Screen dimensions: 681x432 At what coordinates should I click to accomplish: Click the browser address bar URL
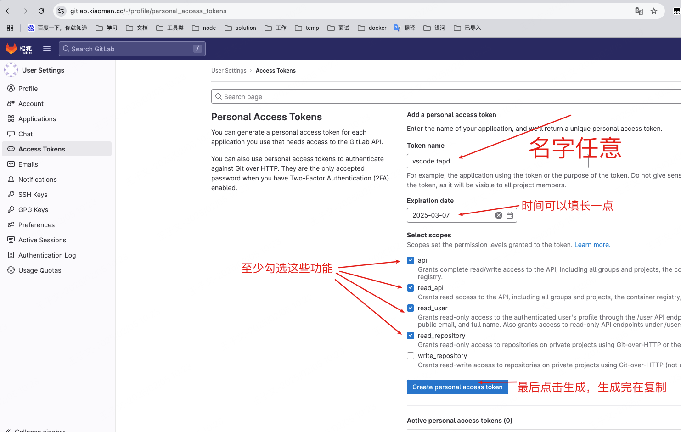coord(148,11)
